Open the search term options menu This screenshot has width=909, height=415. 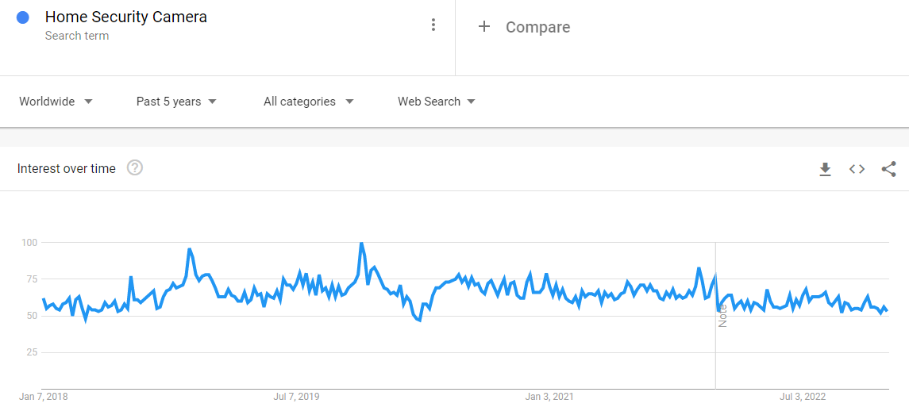pyautogui.click(x=433, y=25)
